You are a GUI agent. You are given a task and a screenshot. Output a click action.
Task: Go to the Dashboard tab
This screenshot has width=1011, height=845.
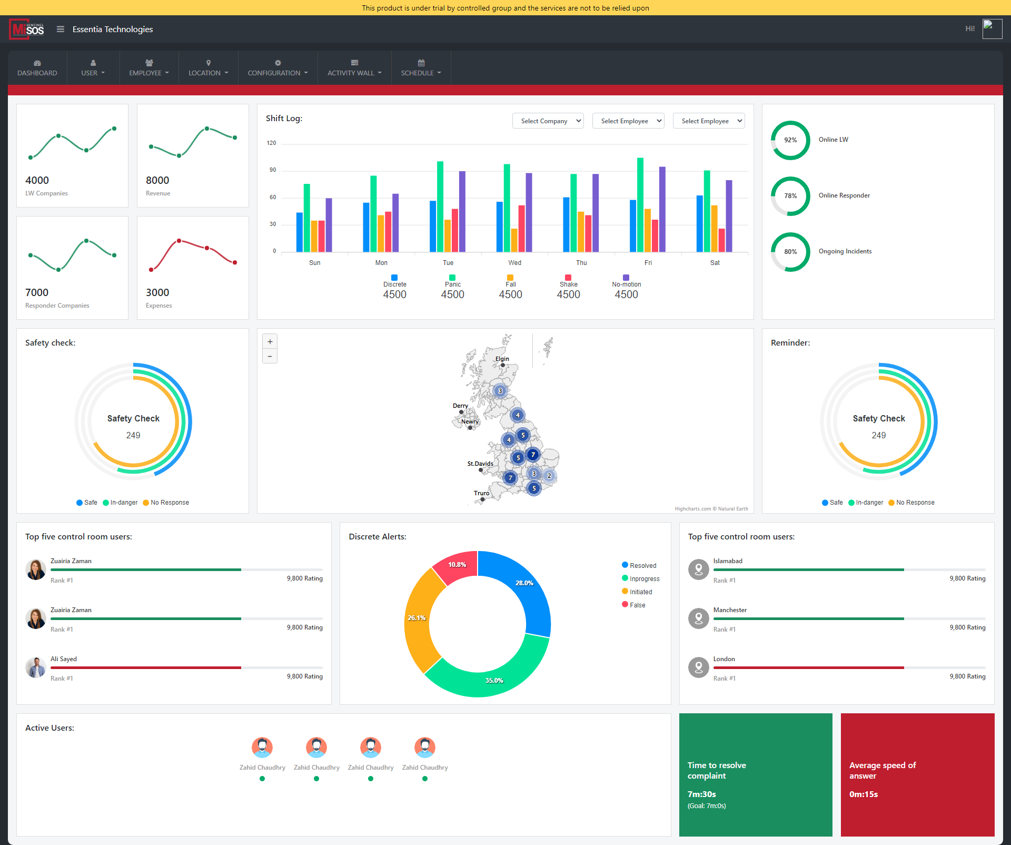(x=37, y=68)
